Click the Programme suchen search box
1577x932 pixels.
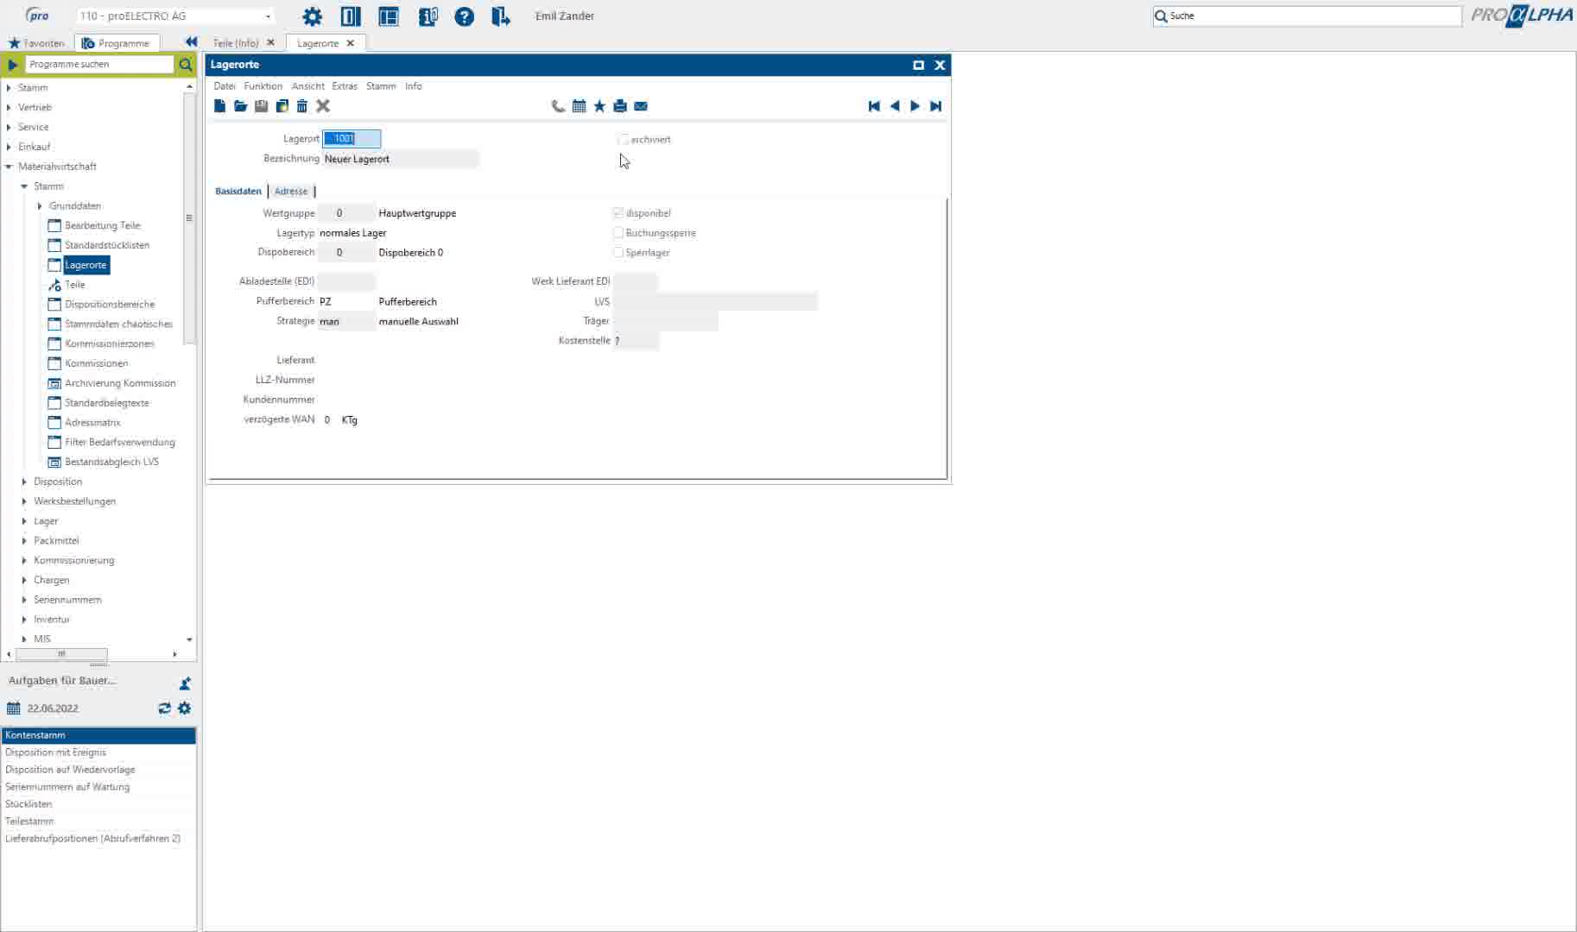click(x=99, y=65)
